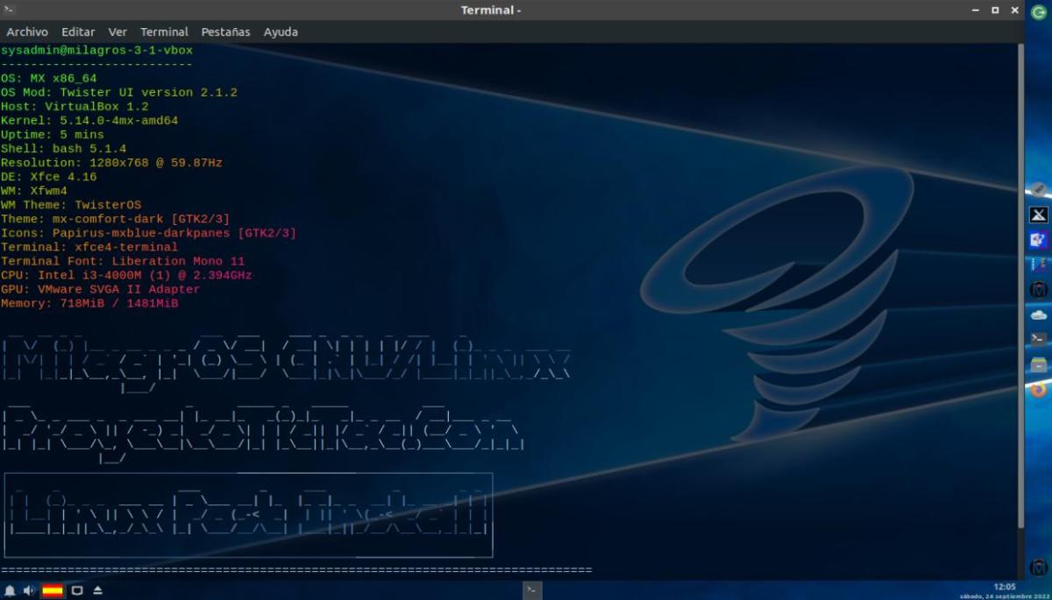1052x600 pixels.
Task: Switch keyboard layout via Spanish flag
Action: 53,591
